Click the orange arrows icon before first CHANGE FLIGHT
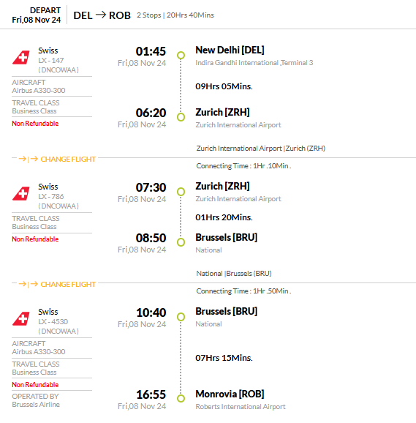 (28, 159)
